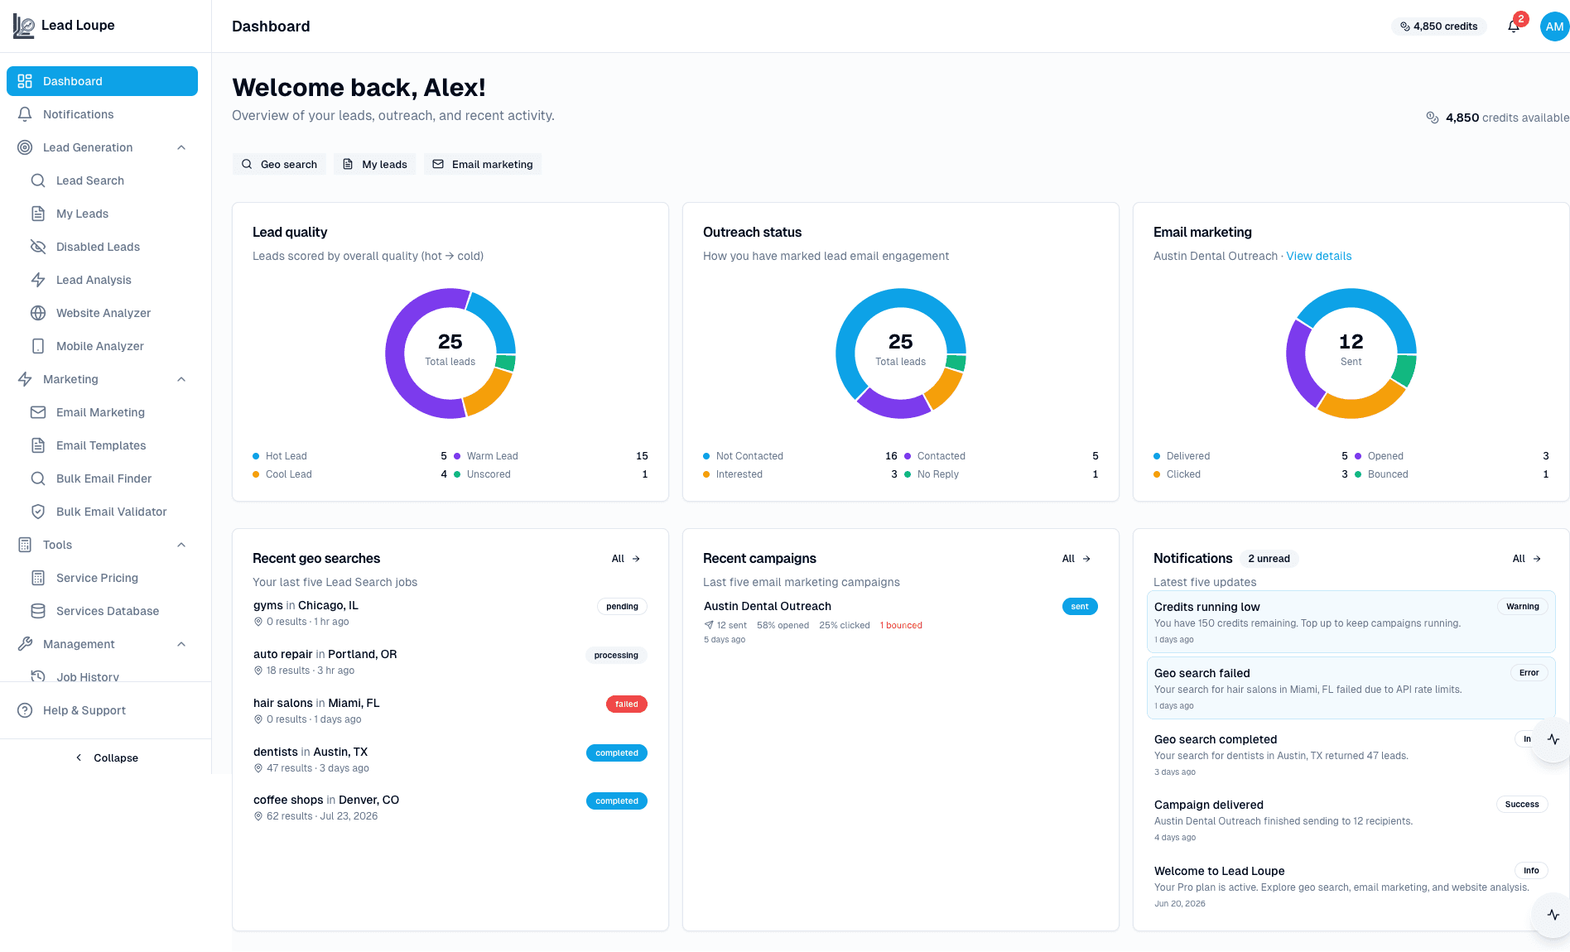Collapse the Management section chevron
1570x952 pixels.
pyautogui.click(x=181, y=644)
